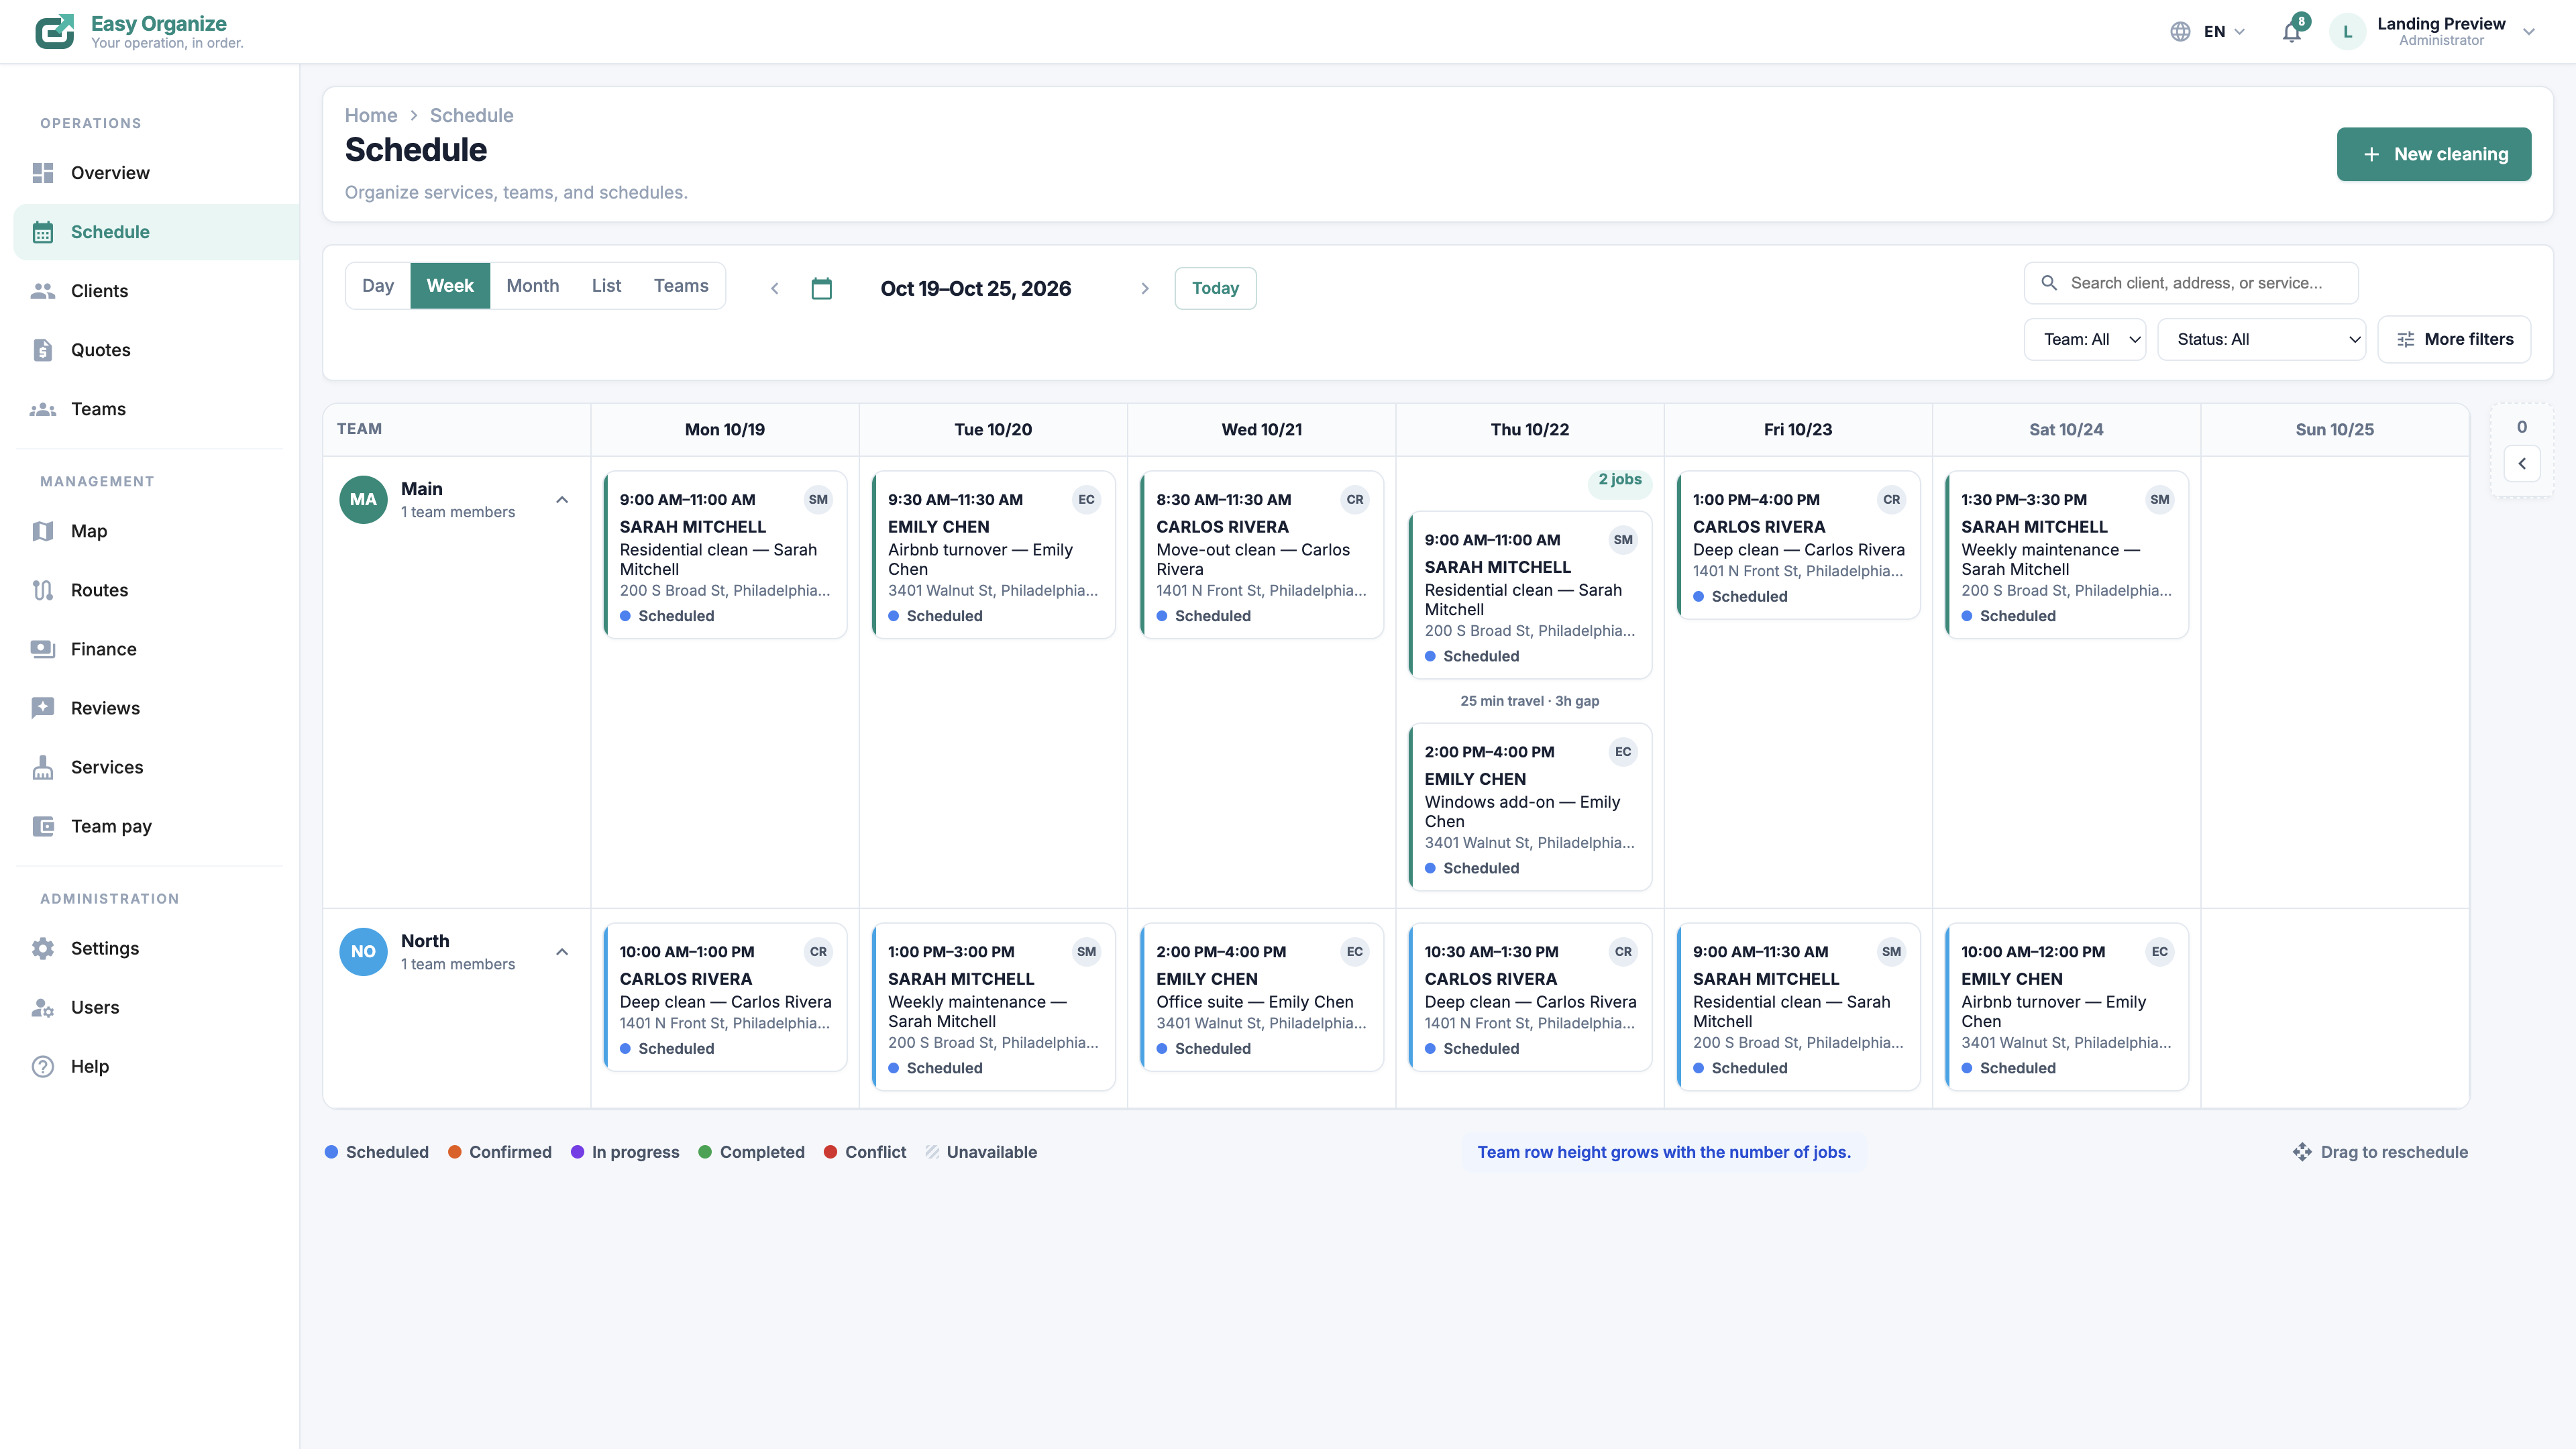Expand the collapsed side panel arrow
2576x1449 pixels.
tap(2522, 463)
